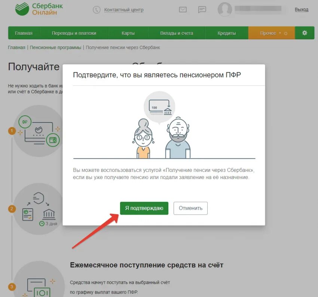This screenshot has width=318, height=297.
Task: Click the card with PF illustration
Action: click(39, 131)
